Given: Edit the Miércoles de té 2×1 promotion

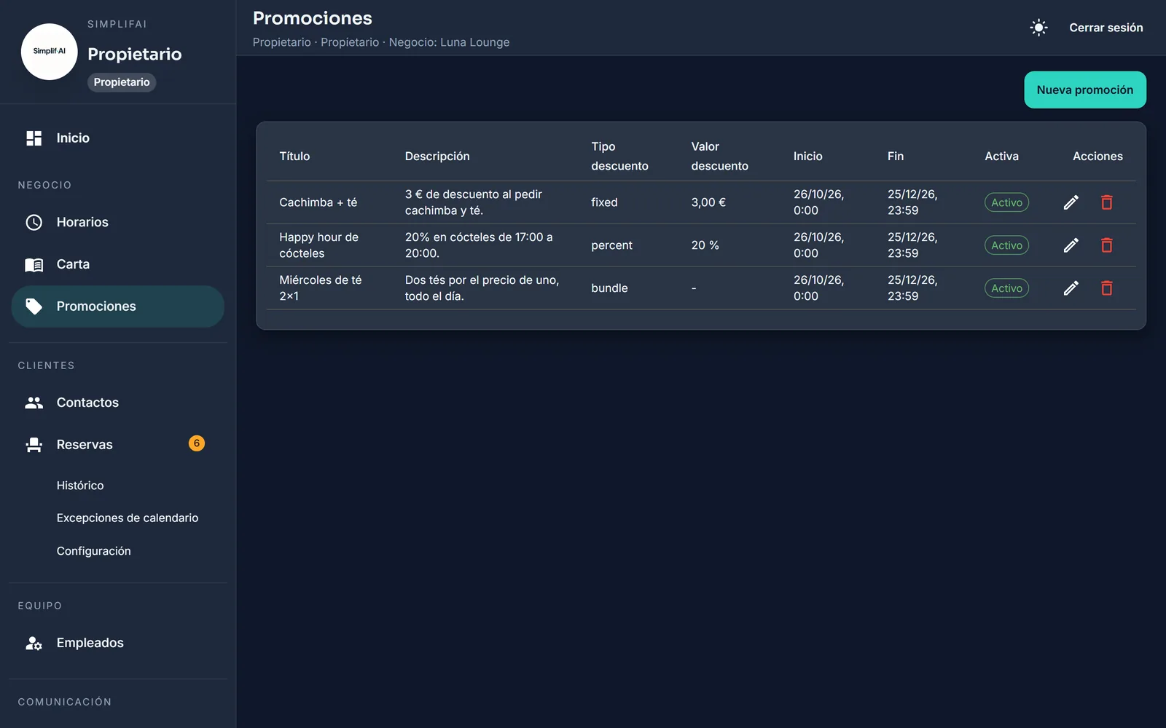Looking at the screenshot, I should [1071, 288].
